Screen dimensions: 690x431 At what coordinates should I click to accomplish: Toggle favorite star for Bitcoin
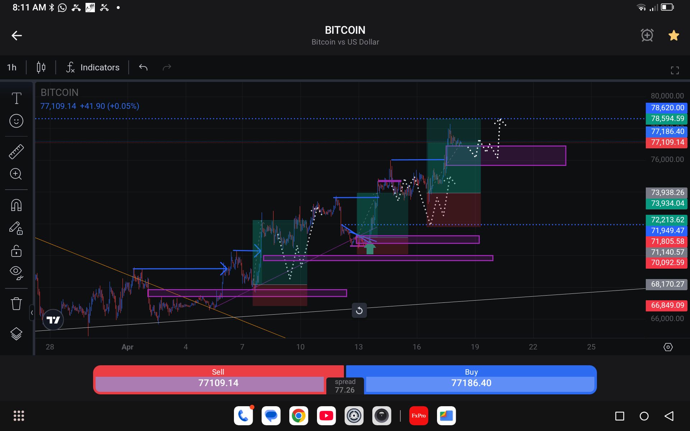[673, 35]
